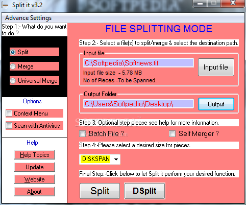Viewport: 246px width, 205px height.
Task: Click the Output Folder path field
Action: pos(138,104)
